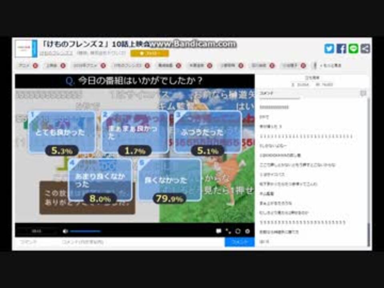Viewport: 384px width, 288px height.
Task: Open the red icon beside アニメ tag
Action: pyautogui.click(x=36, y=65)
